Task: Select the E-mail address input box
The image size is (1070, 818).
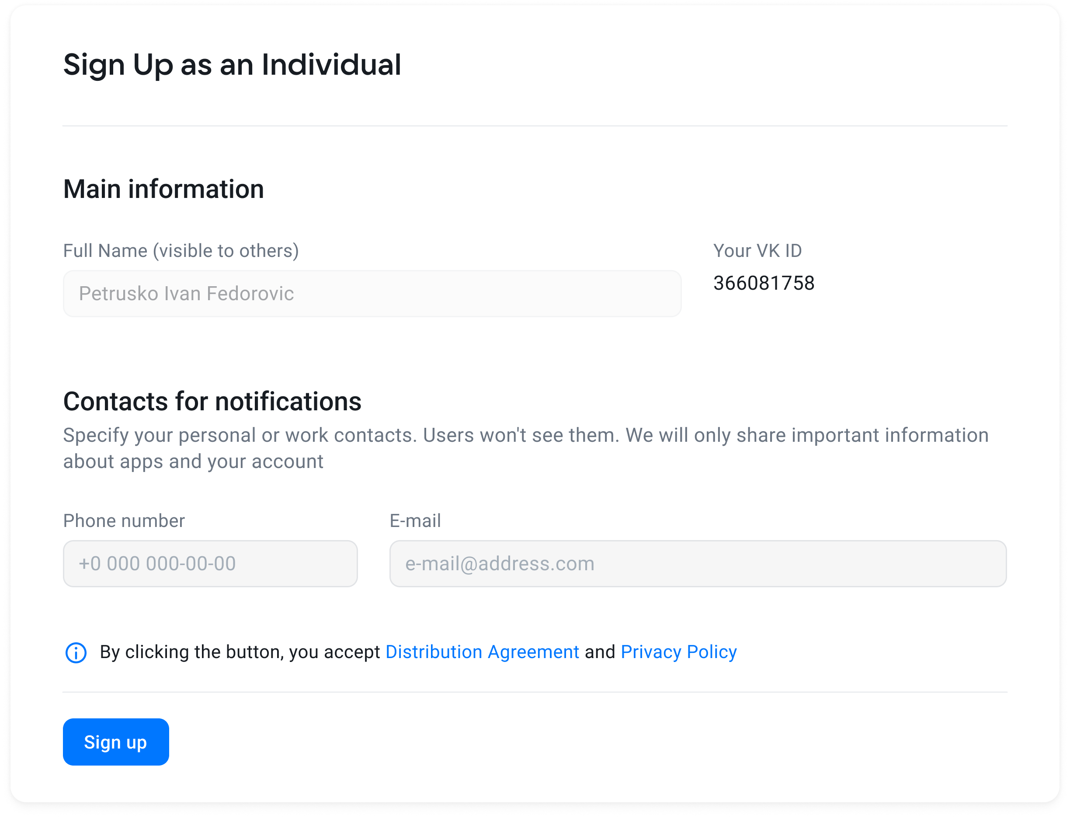Action: coord(698,564)
